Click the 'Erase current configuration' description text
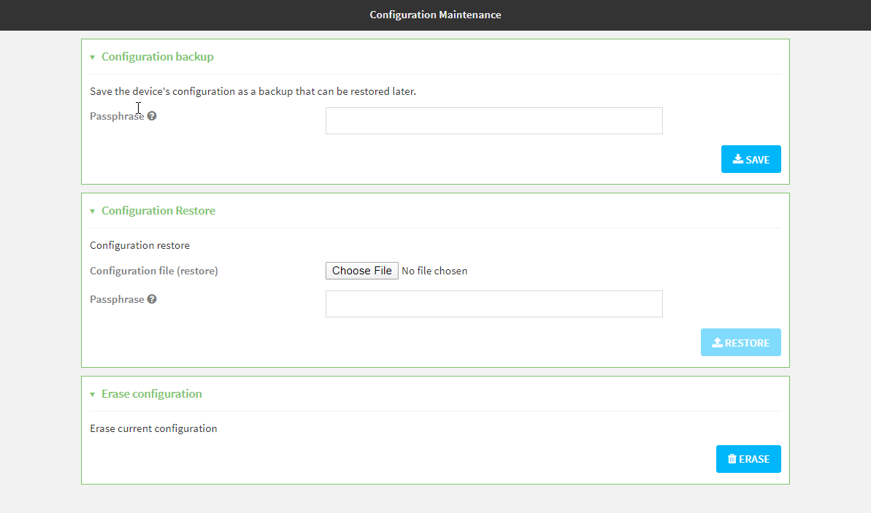 (x=153, y=428)
